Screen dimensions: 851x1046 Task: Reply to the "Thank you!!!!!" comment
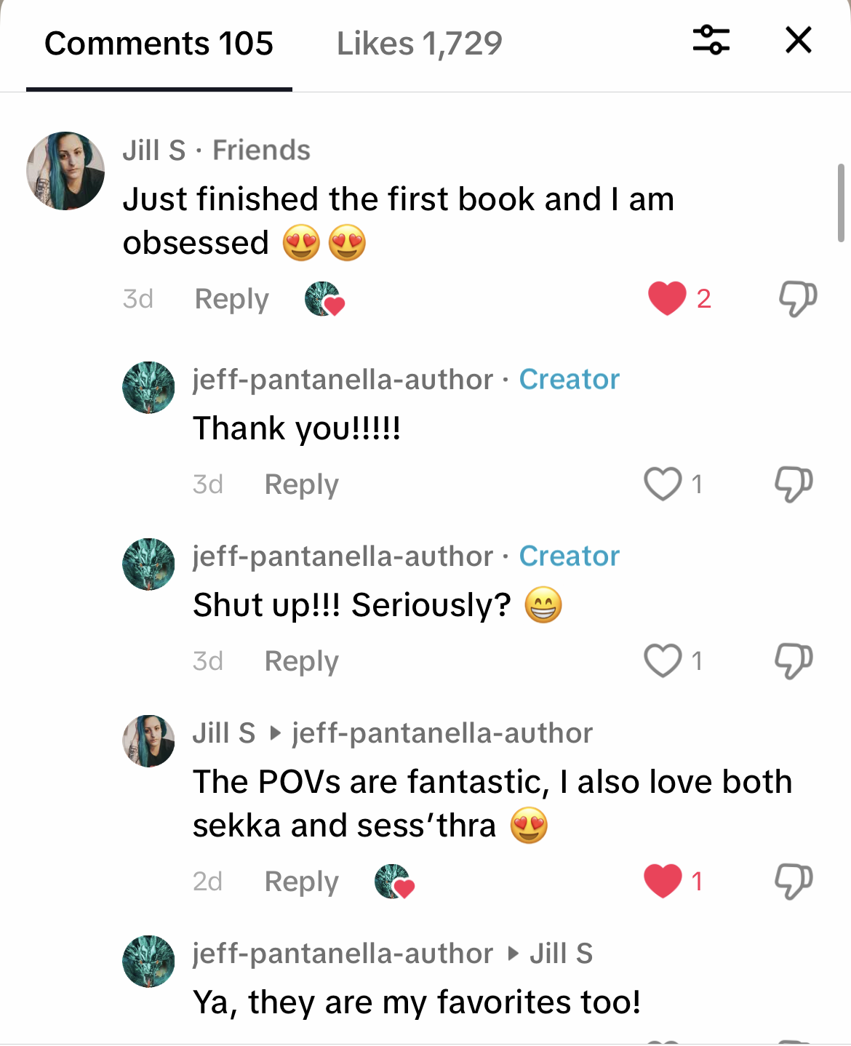pos(302,484)
